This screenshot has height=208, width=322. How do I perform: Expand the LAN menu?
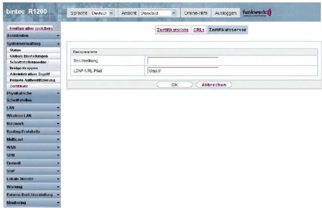pos(33,108)
